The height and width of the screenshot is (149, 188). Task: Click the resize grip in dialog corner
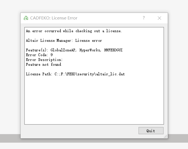click(x=165, y=136)
